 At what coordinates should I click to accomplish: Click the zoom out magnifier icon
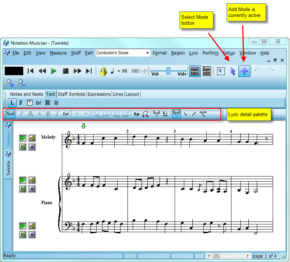(21, 83)
